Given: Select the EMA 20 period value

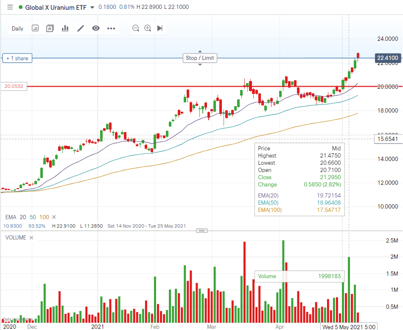Looking at the screenshot, I should 23,217.
